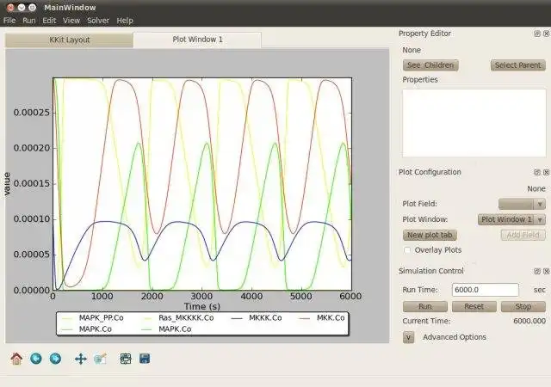Switch to the KKit Layout tab
Screen dimensions: 551x387
tap(69, 40)
